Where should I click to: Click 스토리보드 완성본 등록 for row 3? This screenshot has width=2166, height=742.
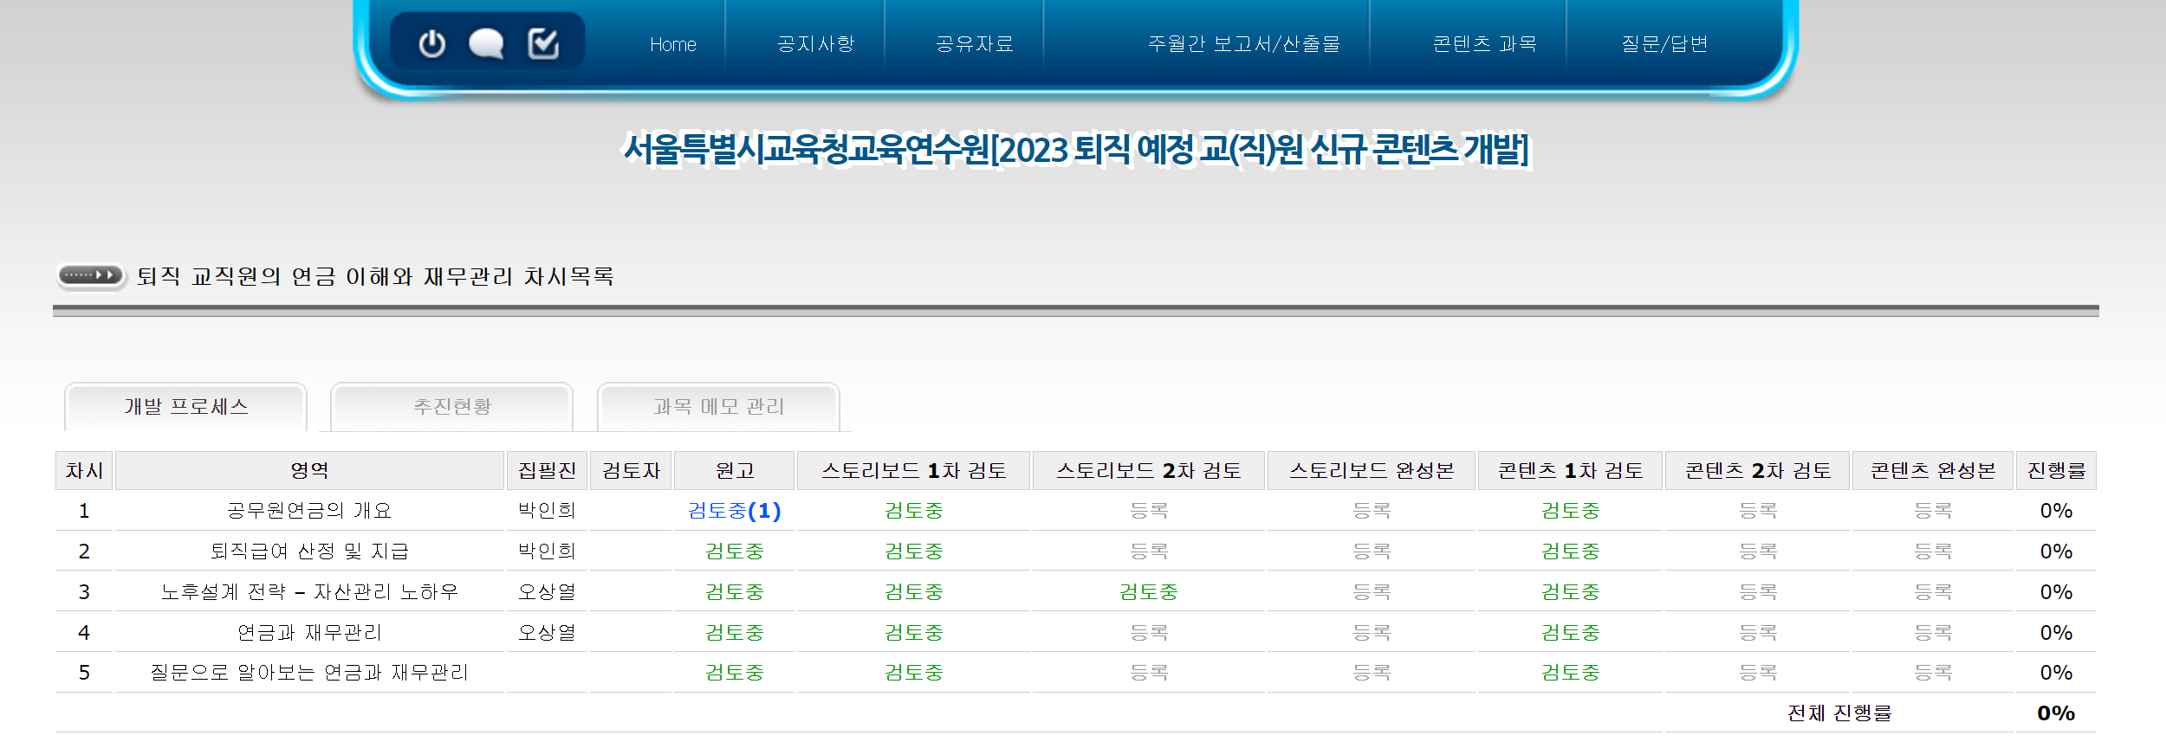click(1372, 592)
